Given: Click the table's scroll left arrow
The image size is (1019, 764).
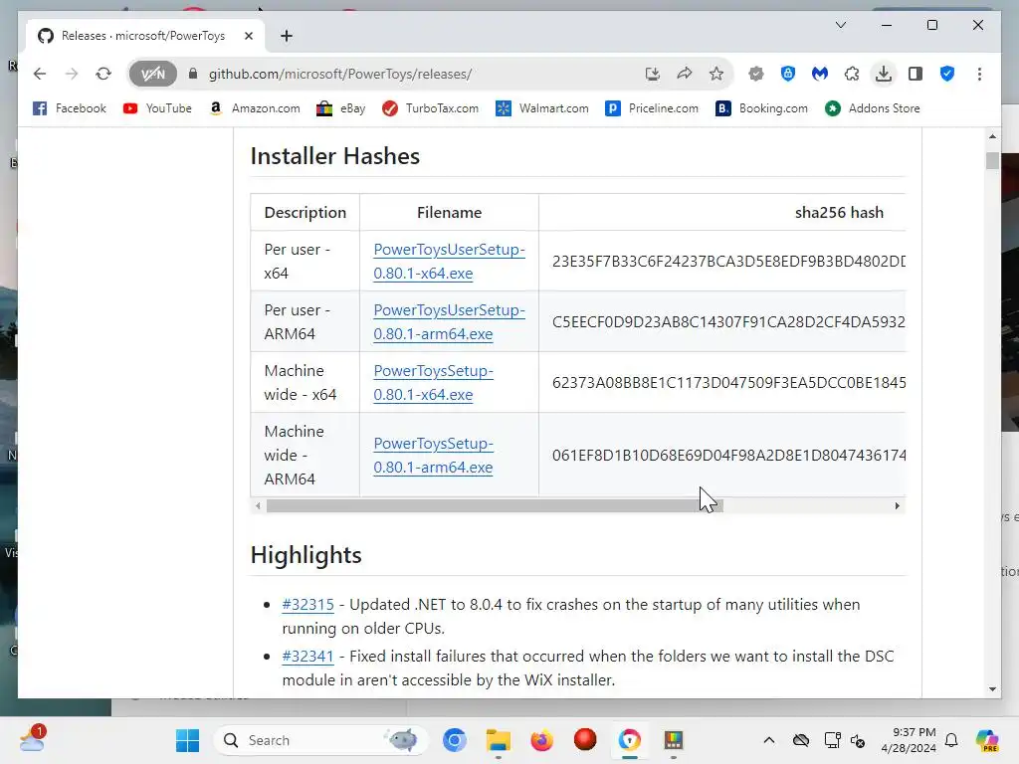Looking at the screenshot, I should click(x=258, y=505).
